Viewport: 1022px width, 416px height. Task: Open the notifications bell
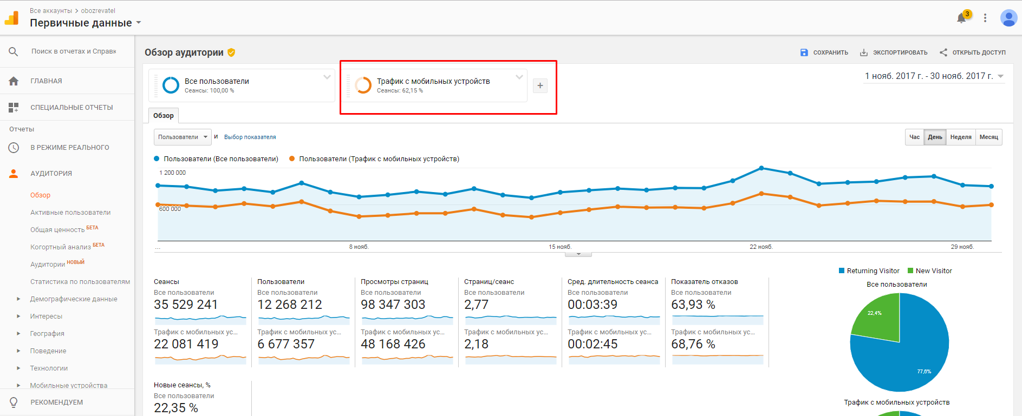(x=961, y=18)
